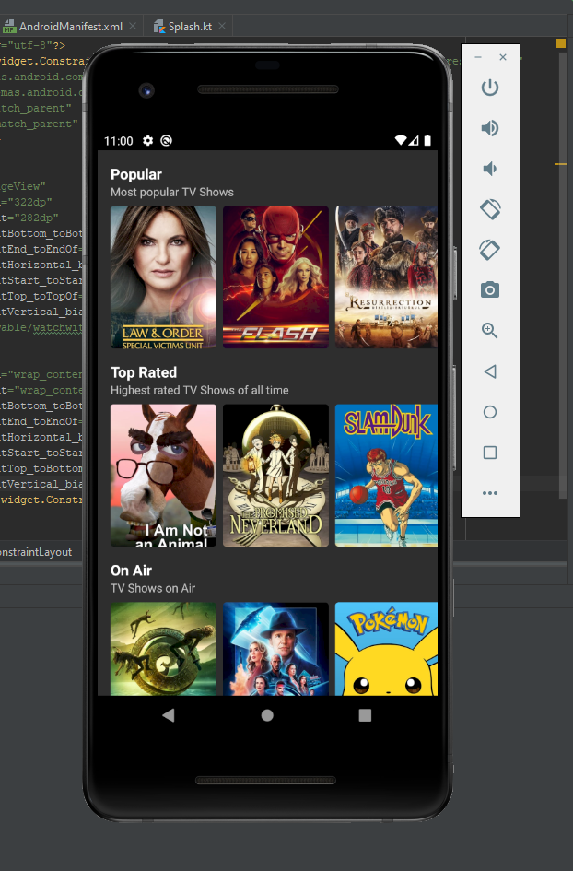Screen dimensions: 573x871
Task: Select the Pokémon show poster
Action: pyautogui.click(x=386, y=649)
